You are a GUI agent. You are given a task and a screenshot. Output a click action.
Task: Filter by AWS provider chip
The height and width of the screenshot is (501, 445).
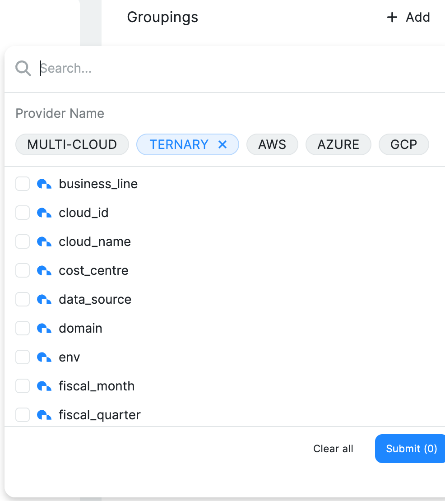click(x=272, y=144)
